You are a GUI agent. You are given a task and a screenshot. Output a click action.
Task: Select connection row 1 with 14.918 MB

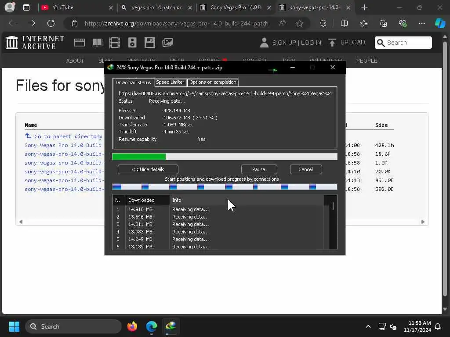tap(218, 209)
